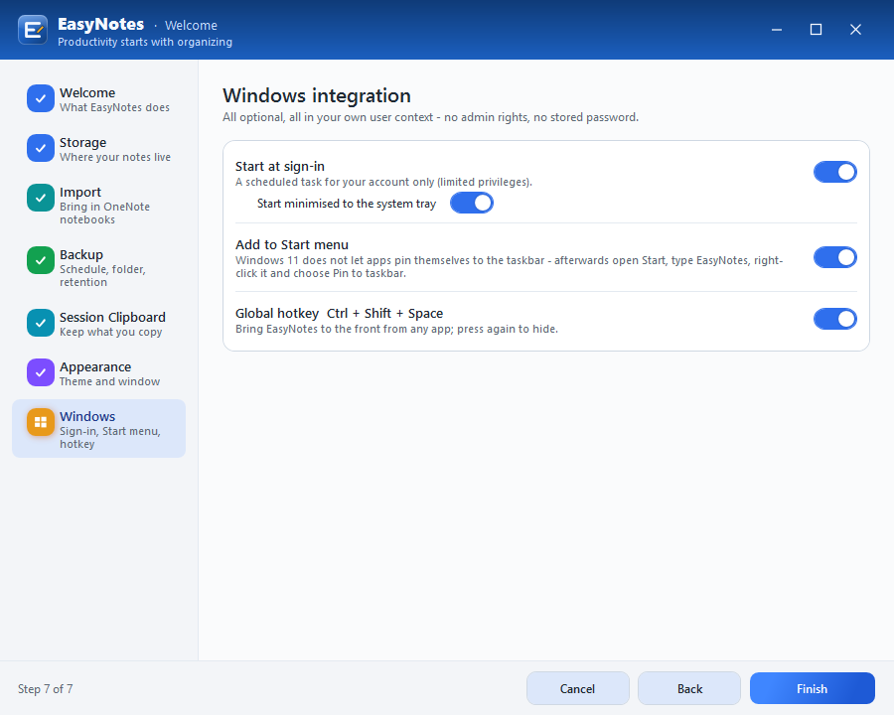Minimize the EasyNotes window
The width and height of the screenshot is (894, 715).
click(777, 29)
